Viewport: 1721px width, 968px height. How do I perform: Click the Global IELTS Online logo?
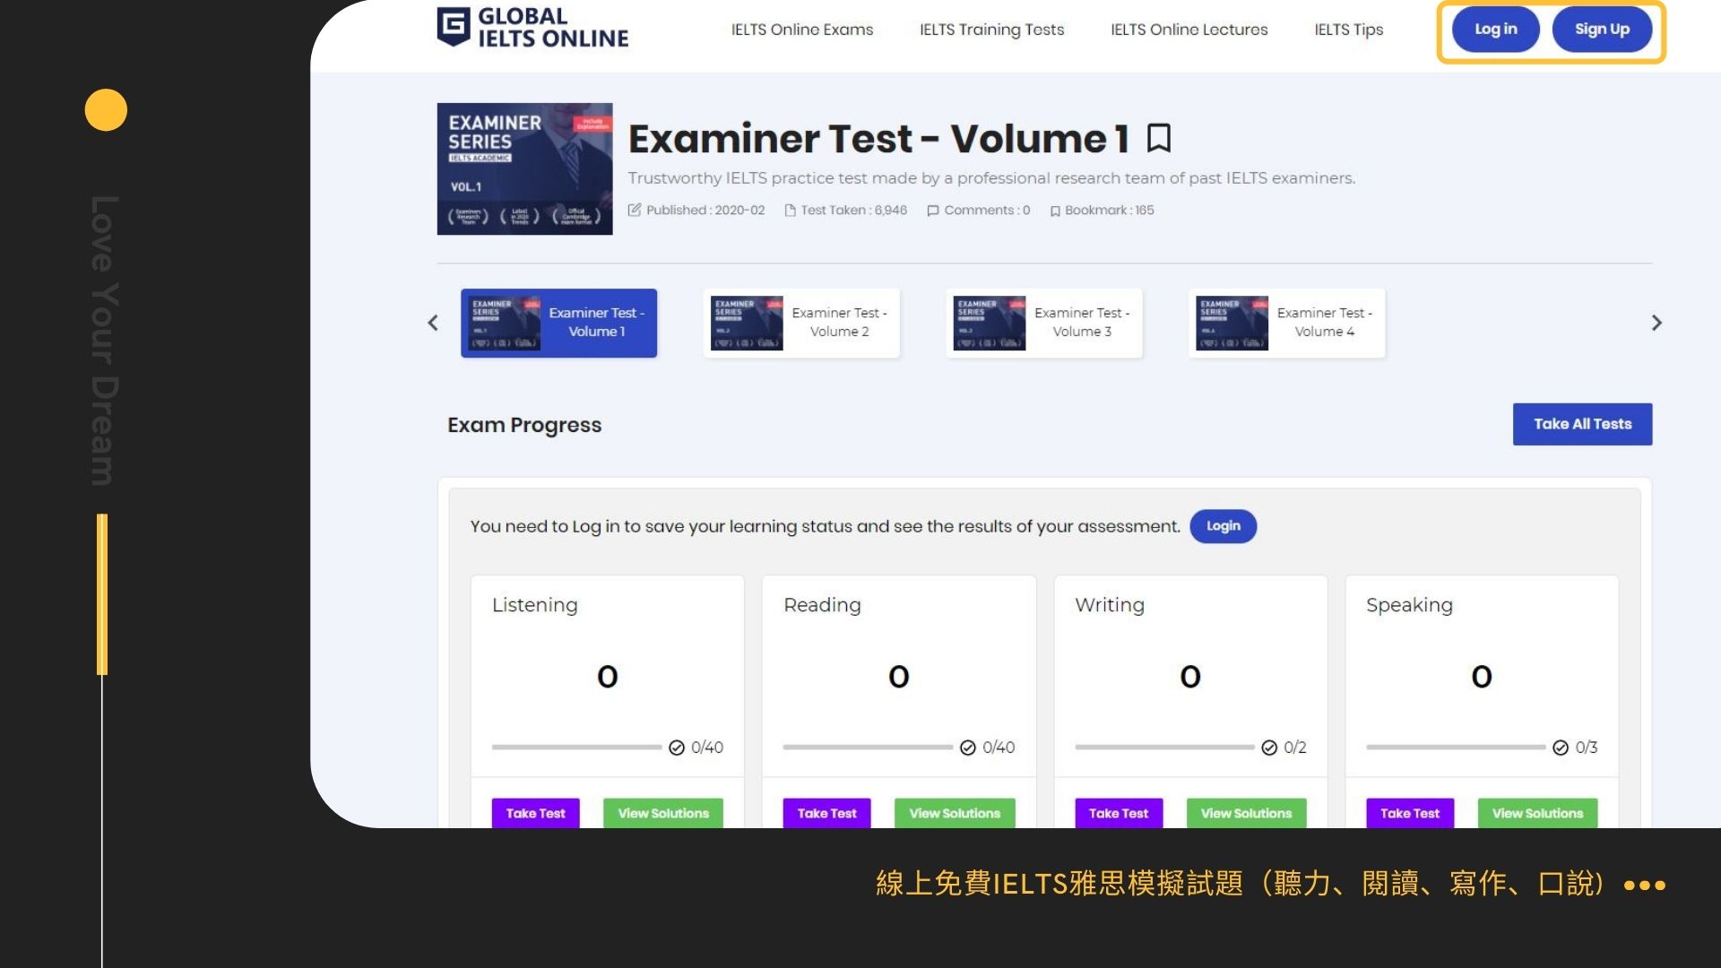(532, 27)
